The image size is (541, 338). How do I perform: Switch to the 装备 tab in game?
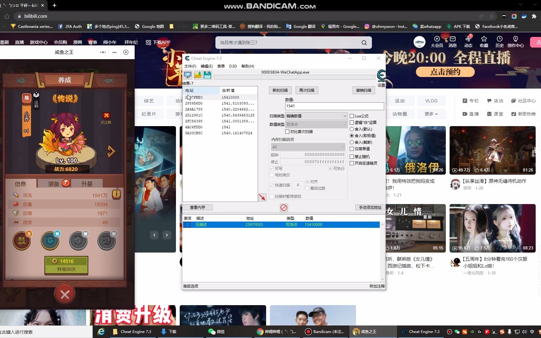coord(54,184)
